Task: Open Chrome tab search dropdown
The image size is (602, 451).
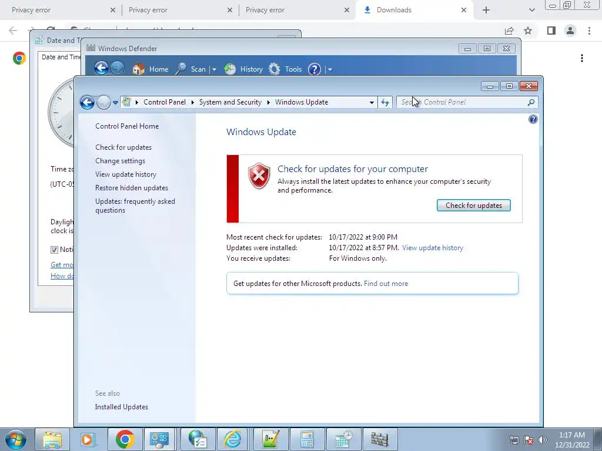Action: click(x=531, y=10)
